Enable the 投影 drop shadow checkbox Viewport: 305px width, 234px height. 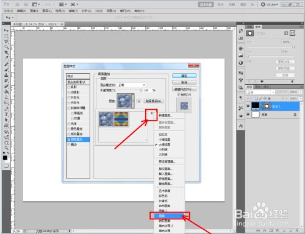(69, 87)
